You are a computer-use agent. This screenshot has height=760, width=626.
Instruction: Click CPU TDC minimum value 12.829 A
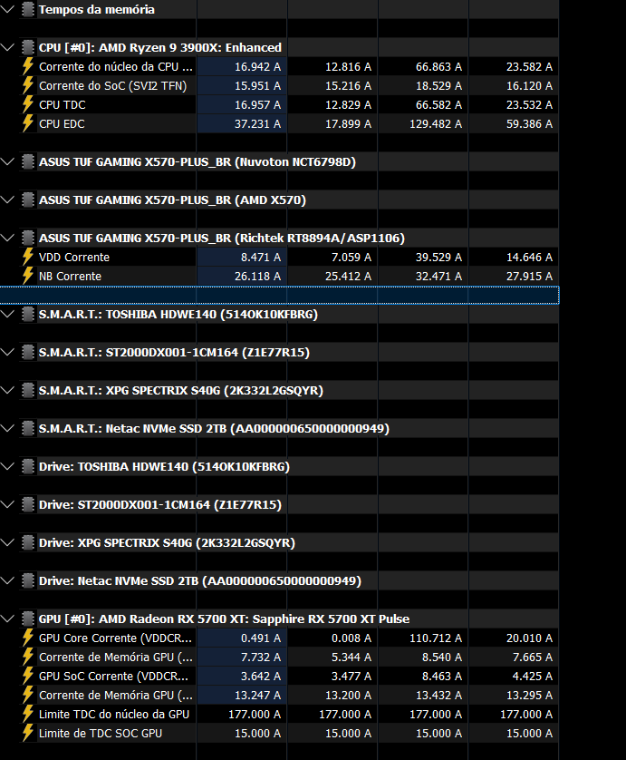348,104
